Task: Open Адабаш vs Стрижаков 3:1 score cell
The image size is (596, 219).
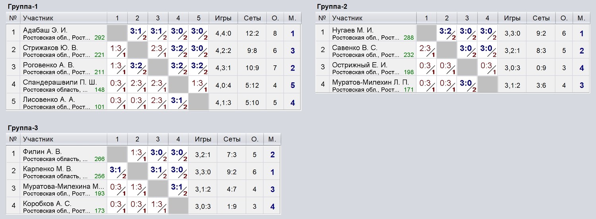Action: pos(137,33)
